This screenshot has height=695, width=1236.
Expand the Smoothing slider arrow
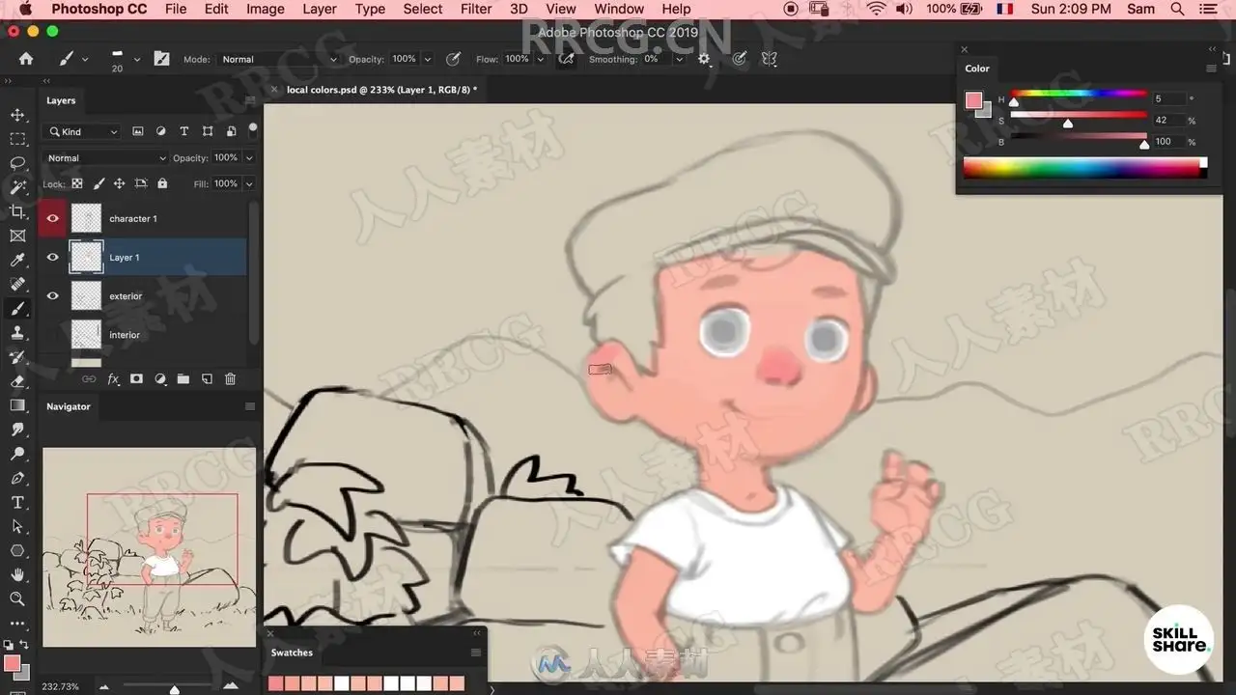click(680, 59)
